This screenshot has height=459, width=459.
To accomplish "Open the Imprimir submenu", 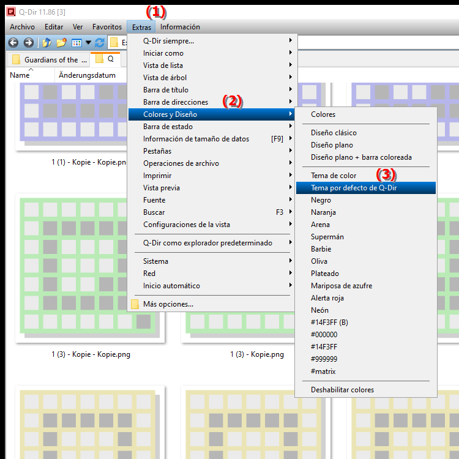I will tap(211, 176).
